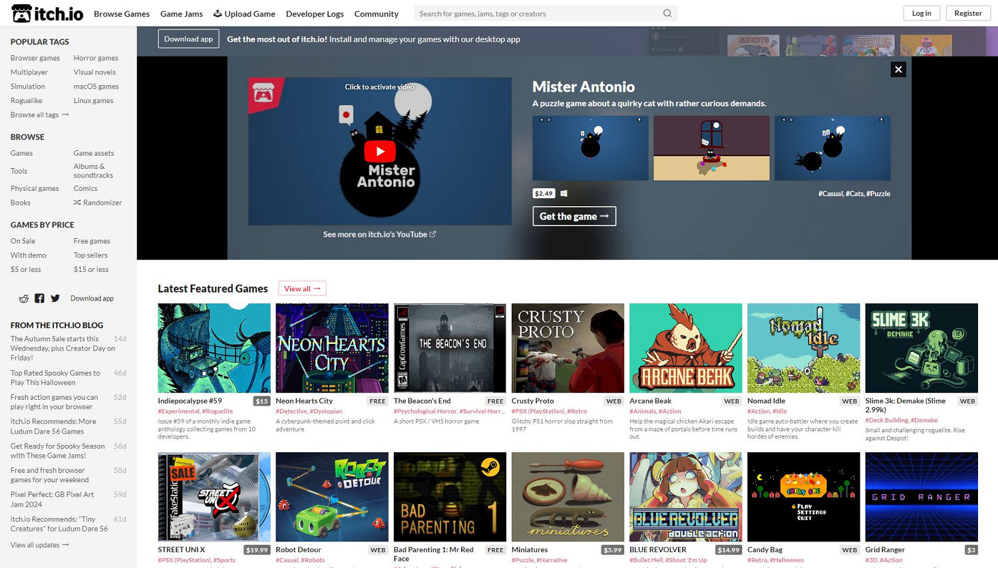The height and width of the screenshot is (568, 998).
Task: Close the Mister Antonio featured banner
Action: coord(898,69)
